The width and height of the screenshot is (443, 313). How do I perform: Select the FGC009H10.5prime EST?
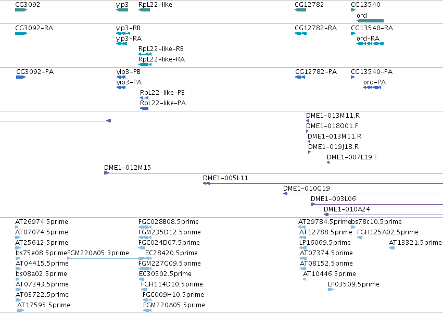tap(147, 301)
